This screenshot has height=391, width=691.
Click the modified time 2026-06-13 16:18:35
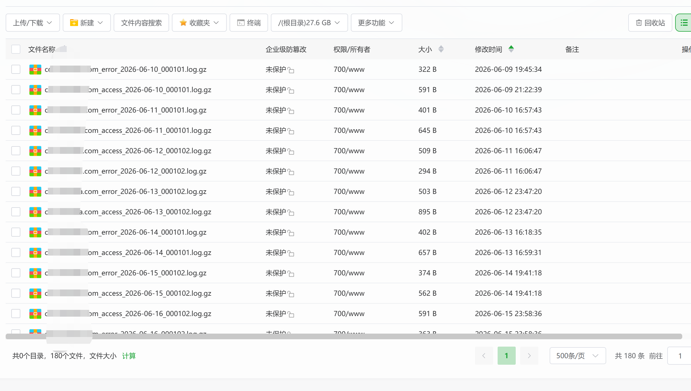pyautogui.click(x=508, y=232)
